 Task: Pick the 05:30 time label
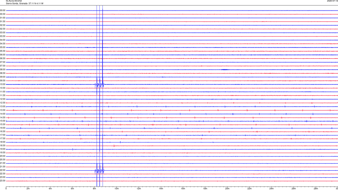(3, 51)
